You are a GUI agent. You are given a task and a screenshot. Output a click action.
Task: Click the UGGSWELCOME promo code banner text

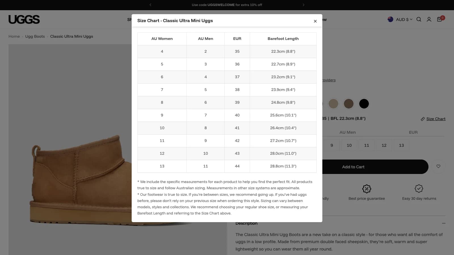pos(227,5)
